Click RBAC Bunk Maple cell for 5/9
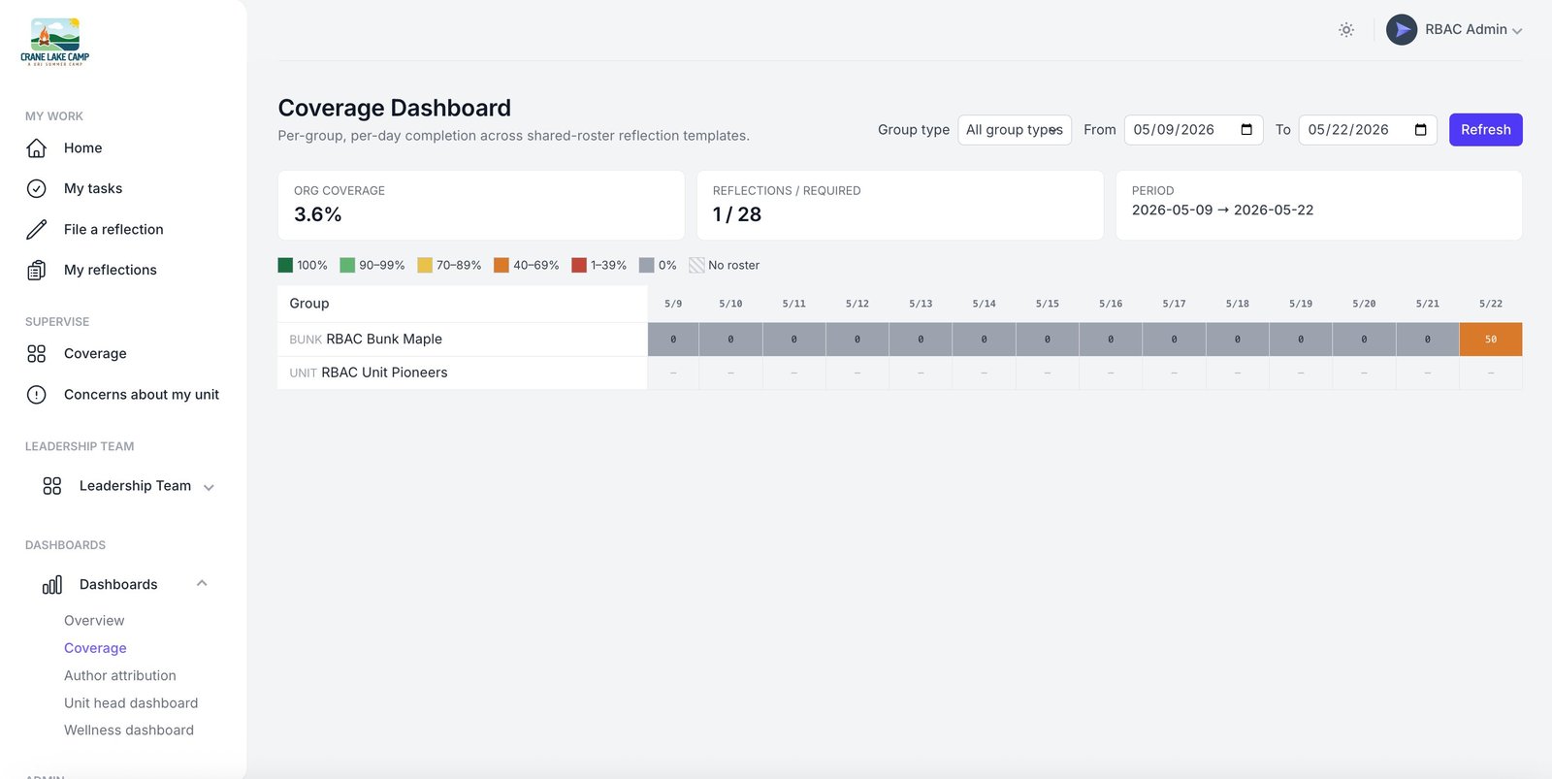 [x=673, y=340]
